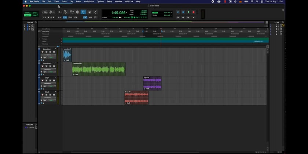Image resolution: width=308 pixels, height=154 pixels.
Task: Enable Shuffle edit mode
Action: tap(27, 13)
